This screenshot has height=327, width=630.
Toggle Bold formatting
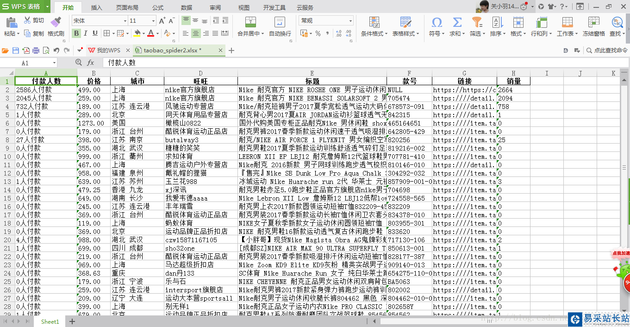pos(76,33)
